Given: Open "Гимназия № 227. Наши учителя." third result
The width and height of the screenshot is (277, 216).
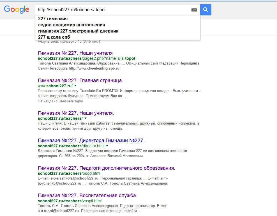Looking at the screenshot, I should click(x=76, y=113).
